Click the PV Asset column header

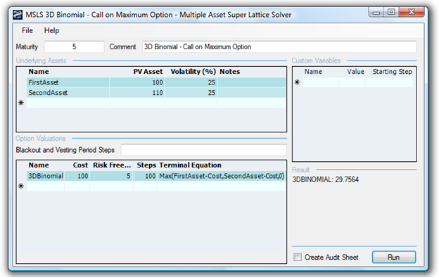click(x=148, y=72)
